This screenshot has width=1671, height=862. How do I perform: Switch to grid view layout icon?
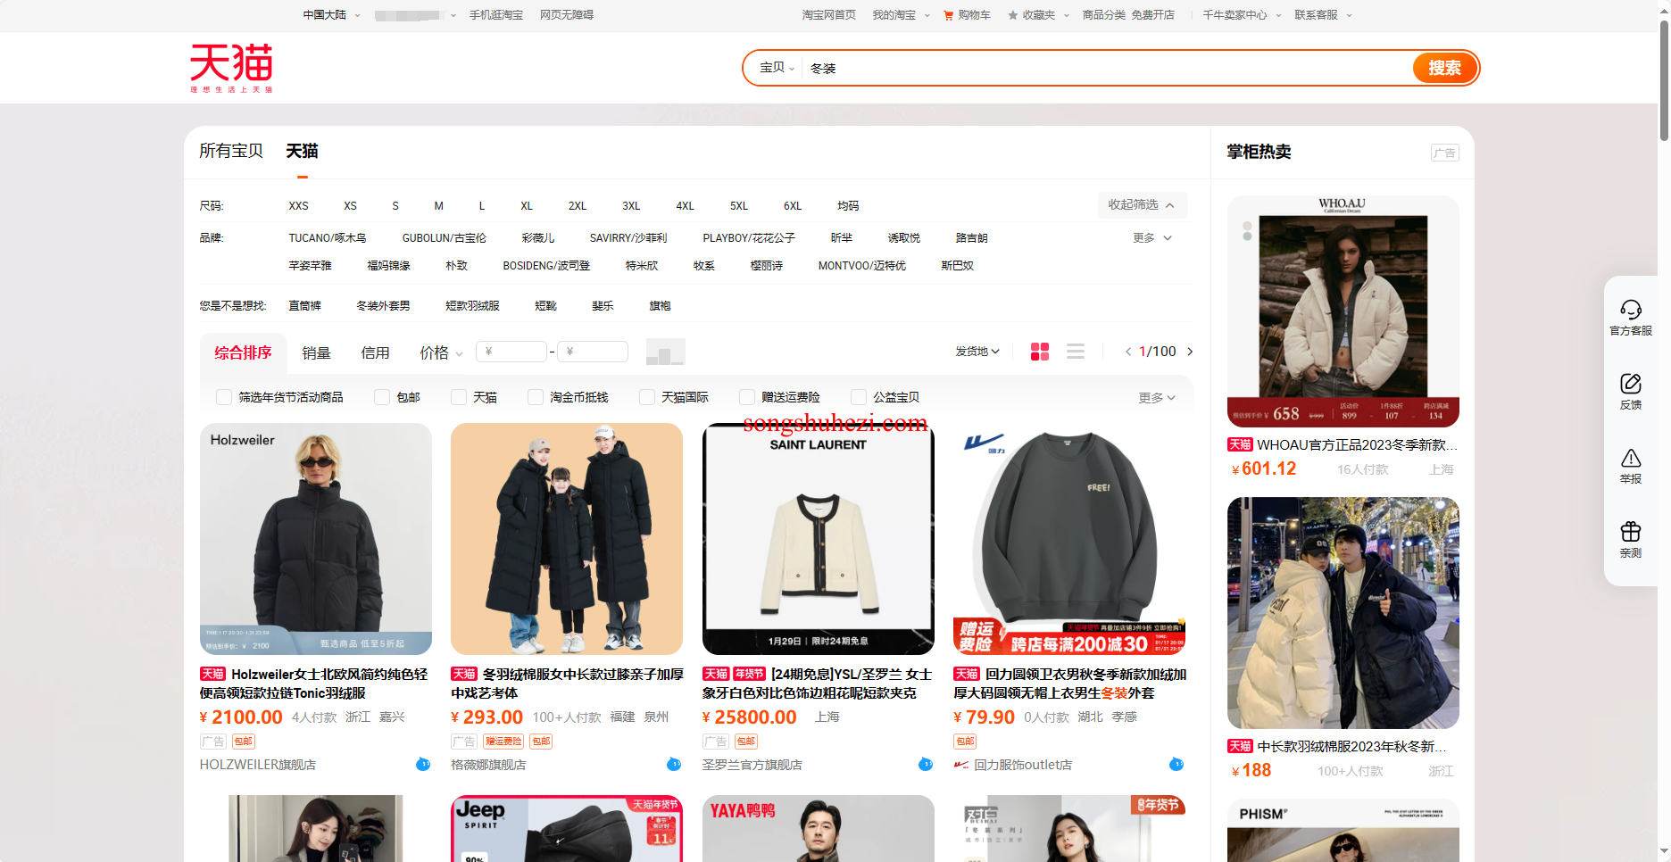(x=1040, y=352)
